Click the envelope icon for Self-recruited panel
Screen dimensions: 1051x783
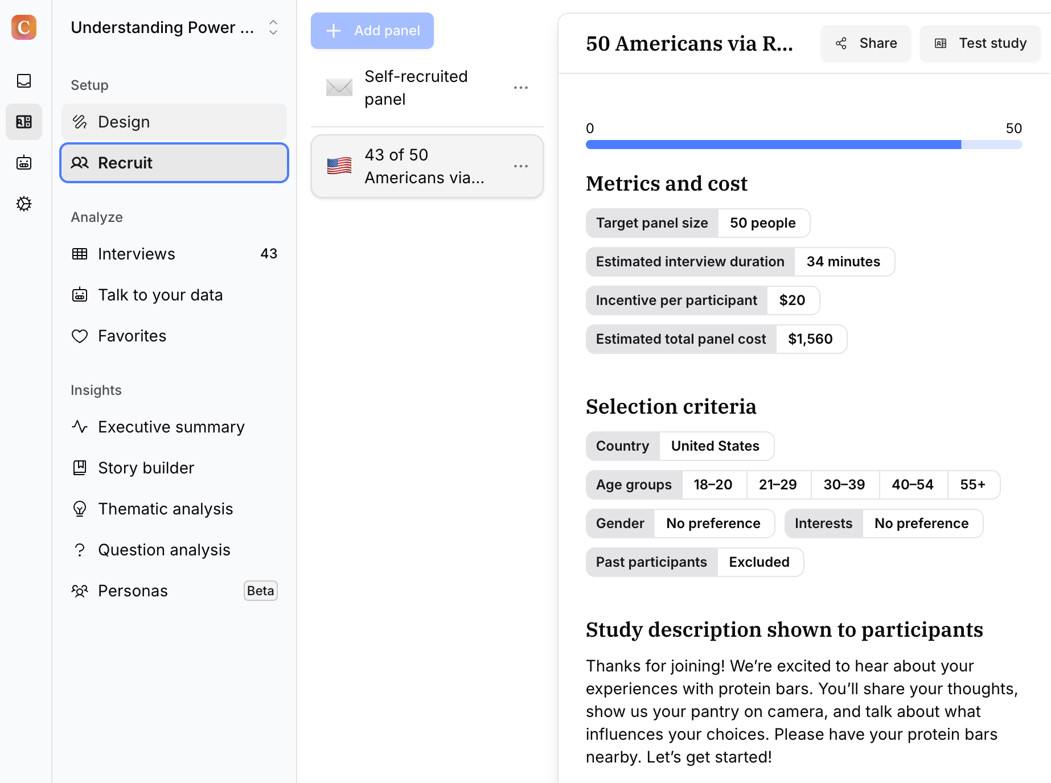(x=339, y=88)
